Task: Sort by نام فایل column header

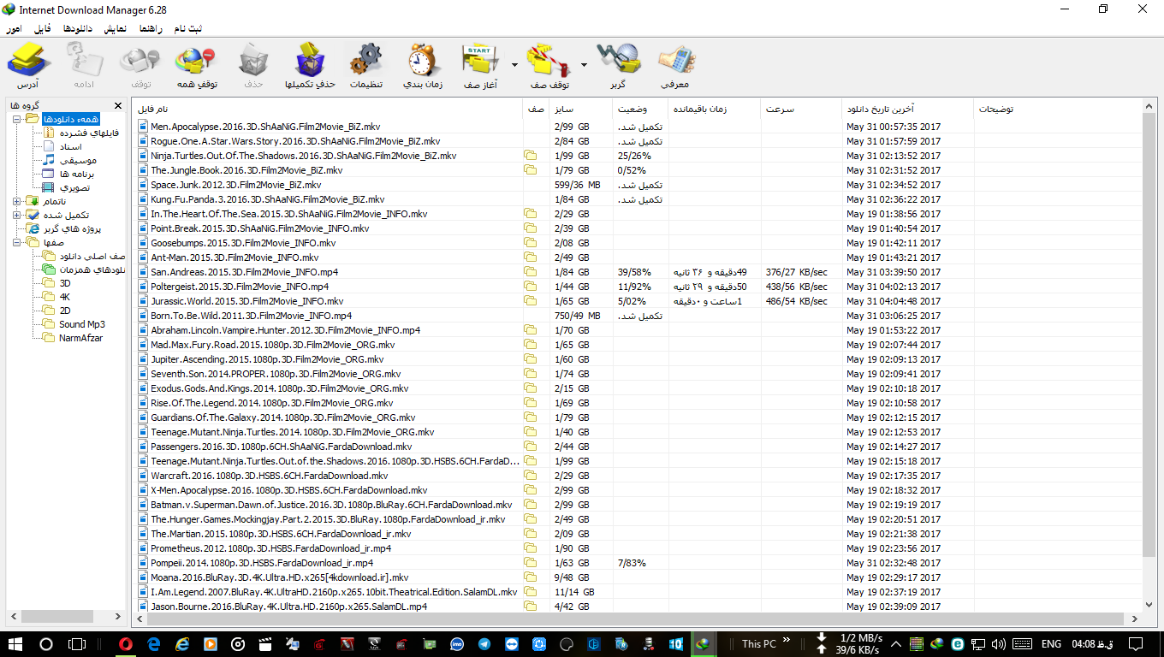Action: (328, 109)
